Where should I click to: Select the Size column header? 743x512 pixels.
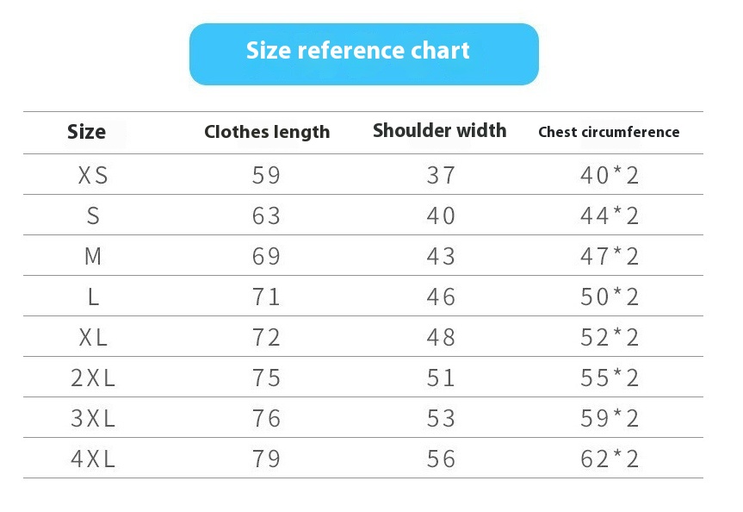[86, 132]
